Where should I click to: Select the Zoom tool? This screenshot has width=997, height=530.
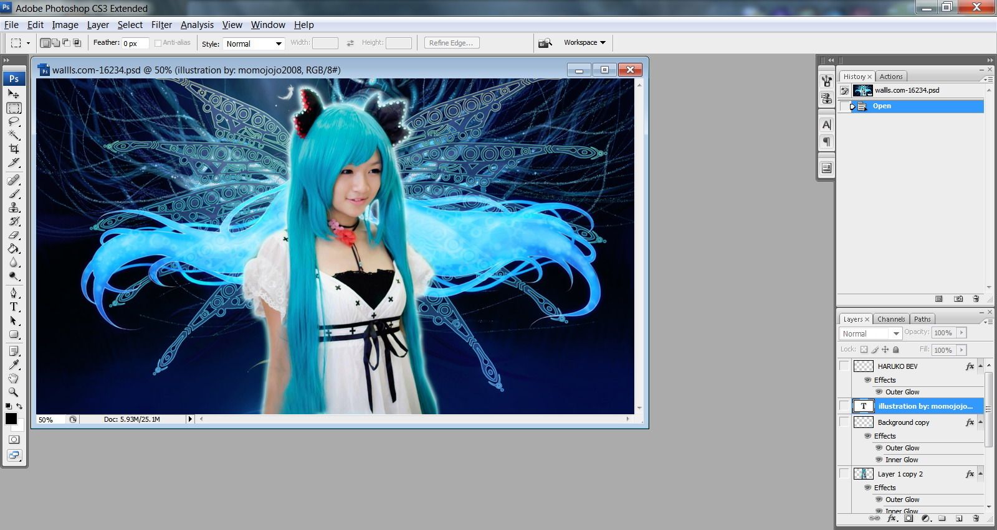coord(14,392)
